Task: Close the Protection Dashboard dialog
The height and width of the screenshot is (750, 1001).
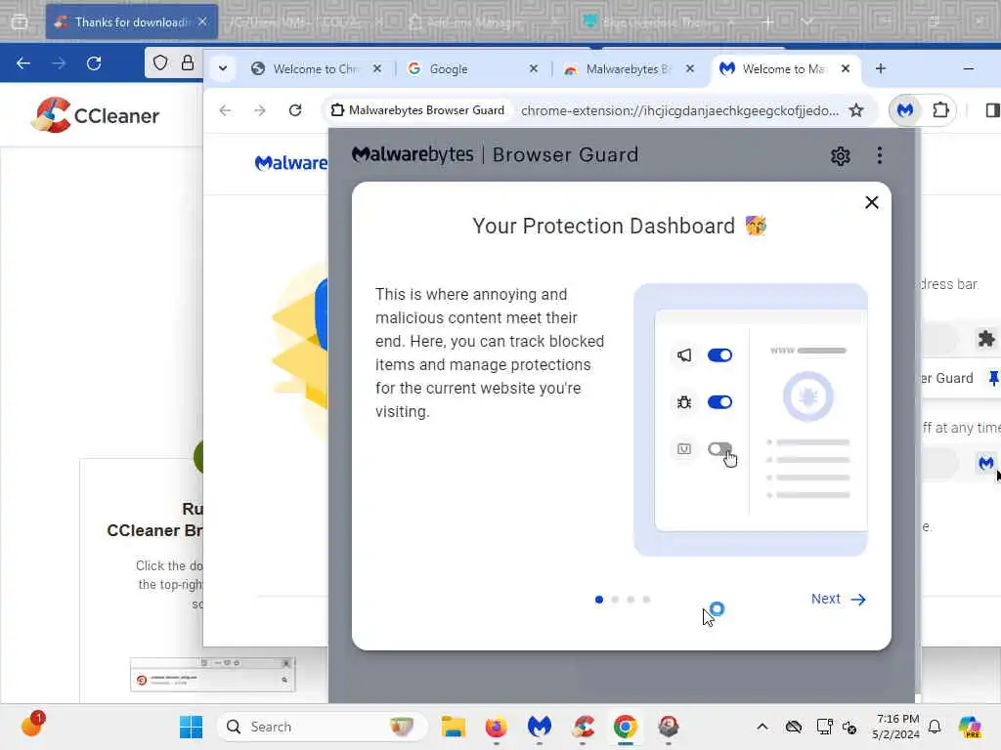Action: [x=871, y=202]
